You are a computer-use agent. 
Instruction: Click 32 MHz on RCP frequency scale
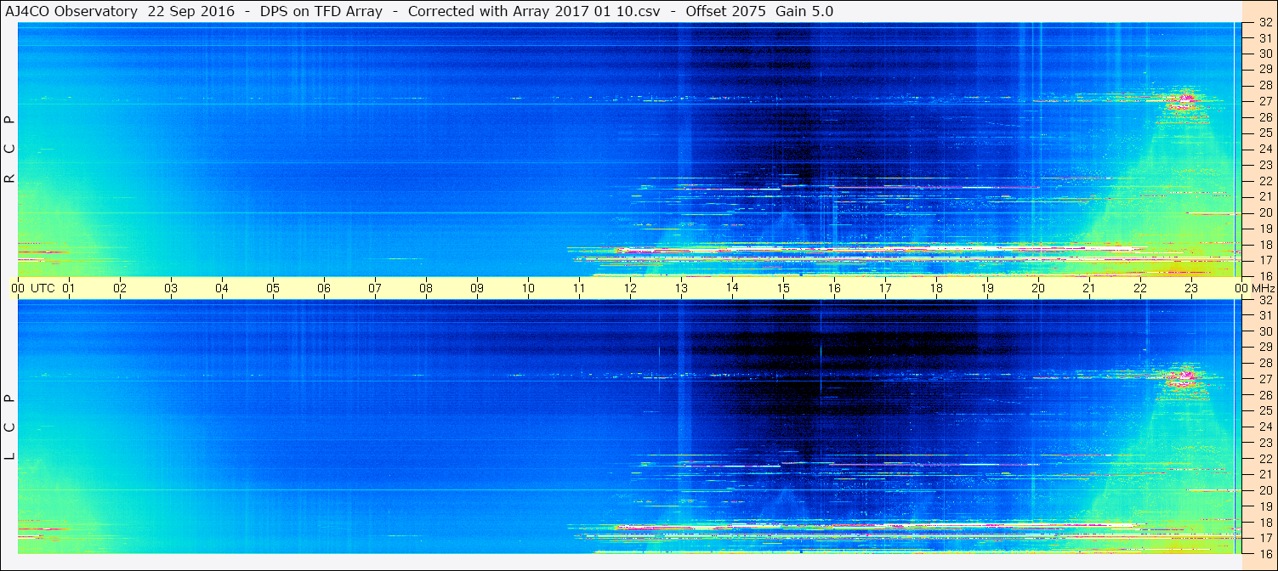pyautogui.click(x=1266, y=23)
